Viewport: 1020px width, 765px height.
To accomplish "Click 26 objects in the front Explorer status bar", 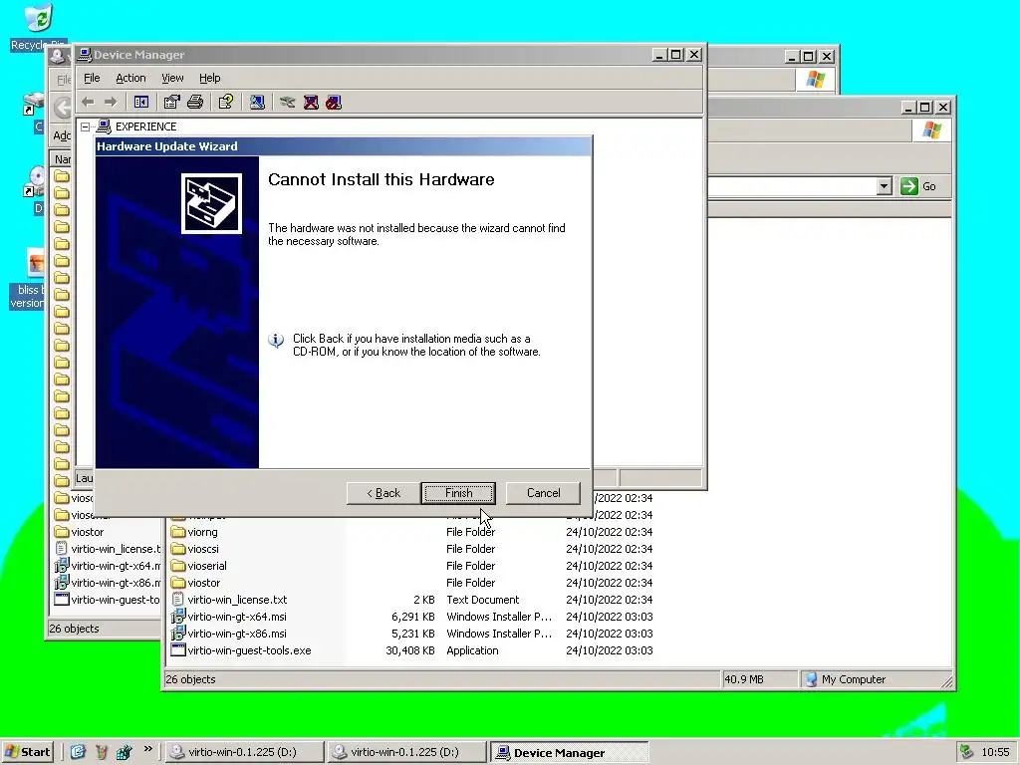I will [190, 679].
